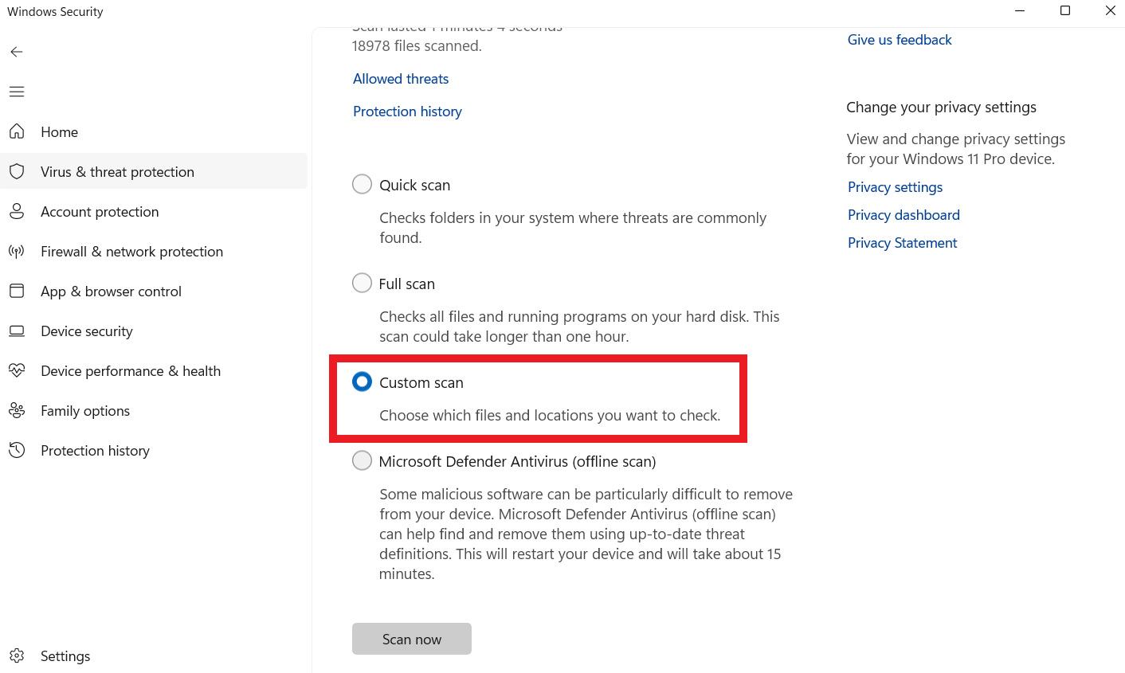
Task: Open App & browser control section
Action: [154, 291]
